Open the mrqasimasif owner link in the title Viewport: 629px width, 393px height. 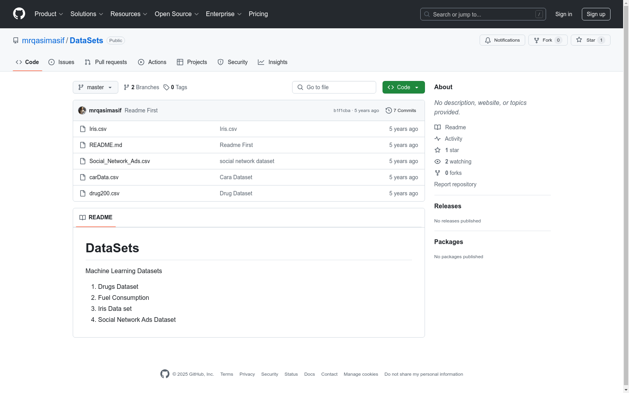click(x=43, y=40)
